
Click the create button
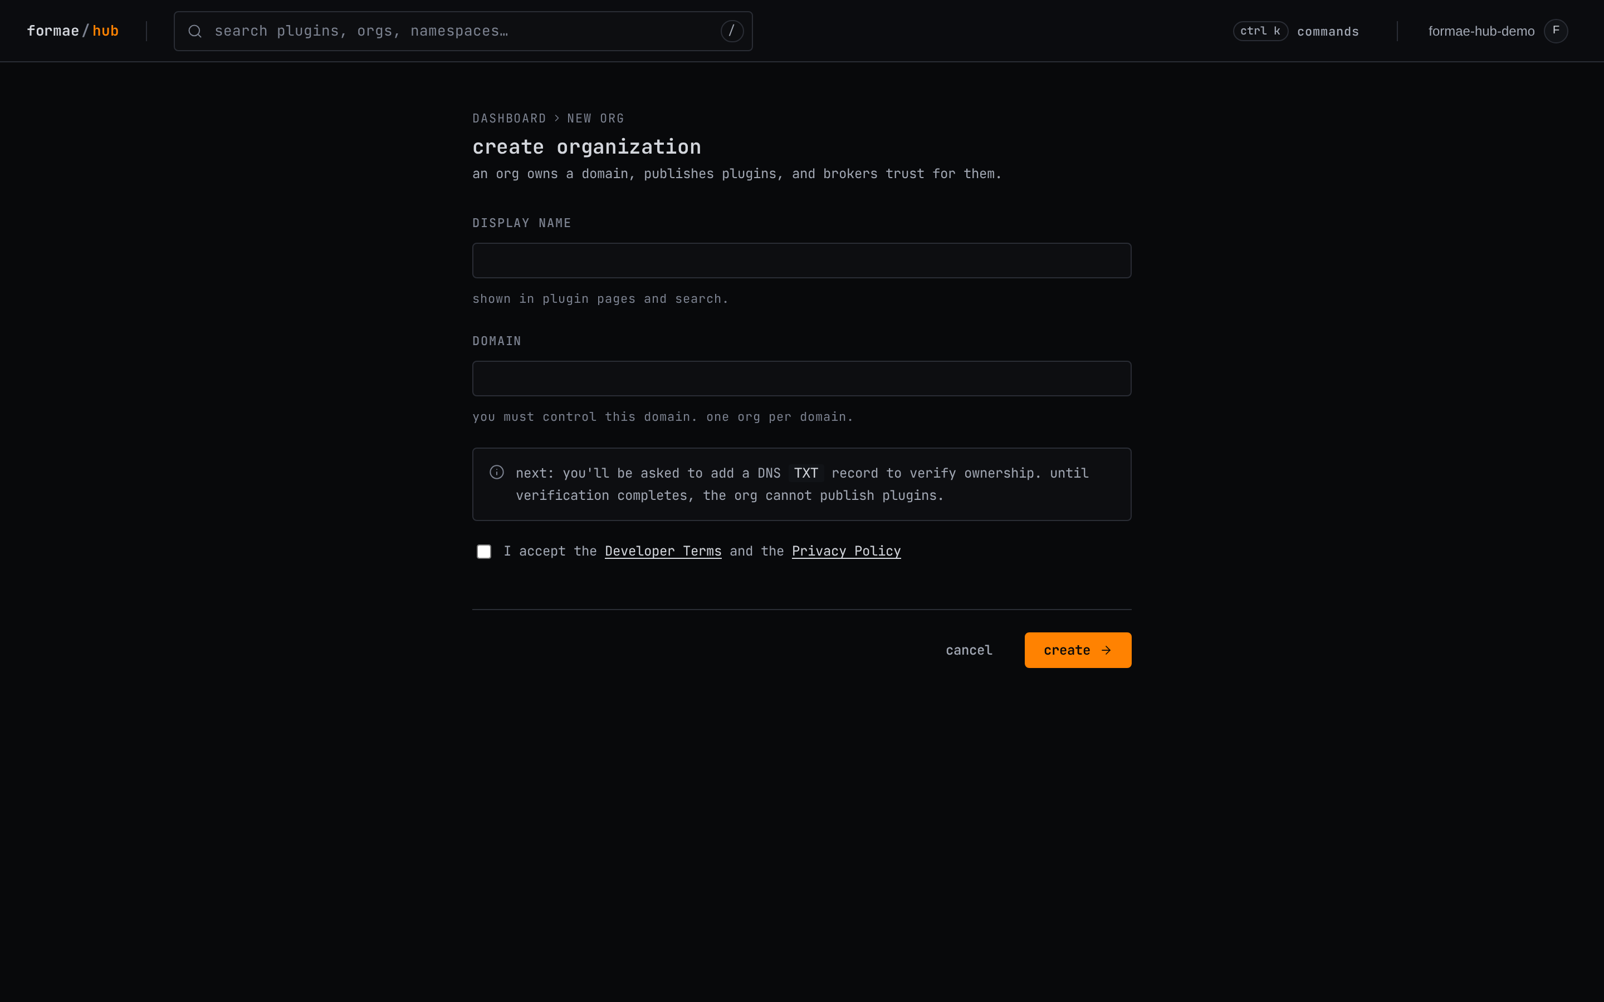click(x=1078, y=650)
